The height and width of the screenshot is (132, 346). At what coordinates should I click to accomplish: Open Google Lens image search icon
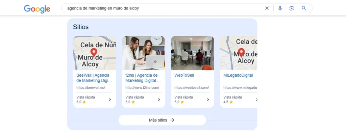(292, 8)
